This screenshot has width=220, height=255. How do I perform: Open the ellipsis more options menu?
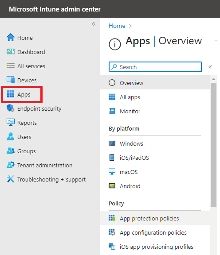click(x=216, y=41)
